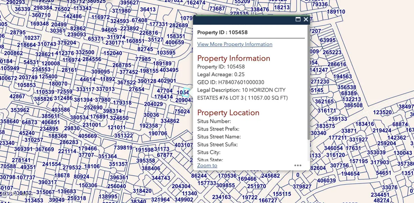Dismiss the Property ID 105458 popup

click(306, 20)
